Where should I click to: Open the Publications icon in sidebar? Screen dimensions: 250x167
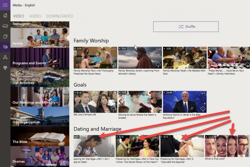[5, 37]
